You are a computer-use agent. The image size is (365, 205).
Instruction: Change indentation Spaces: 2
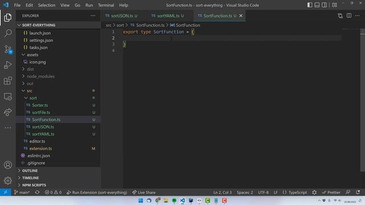coord(245,192)
